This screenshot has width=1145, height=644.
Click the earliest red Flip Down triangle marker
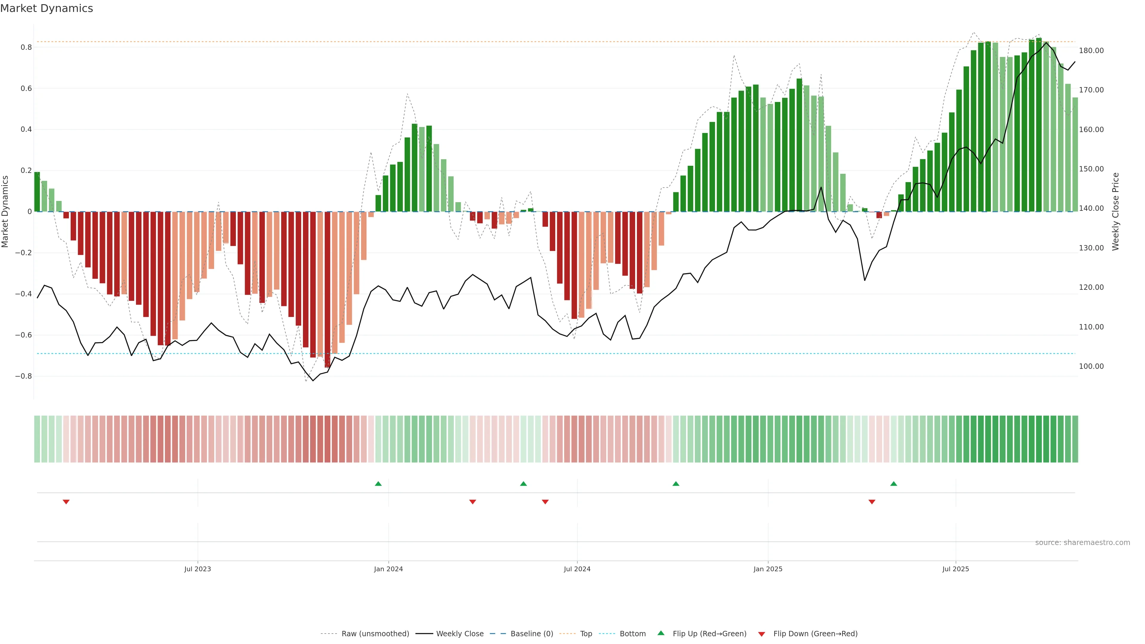[66, 502]
